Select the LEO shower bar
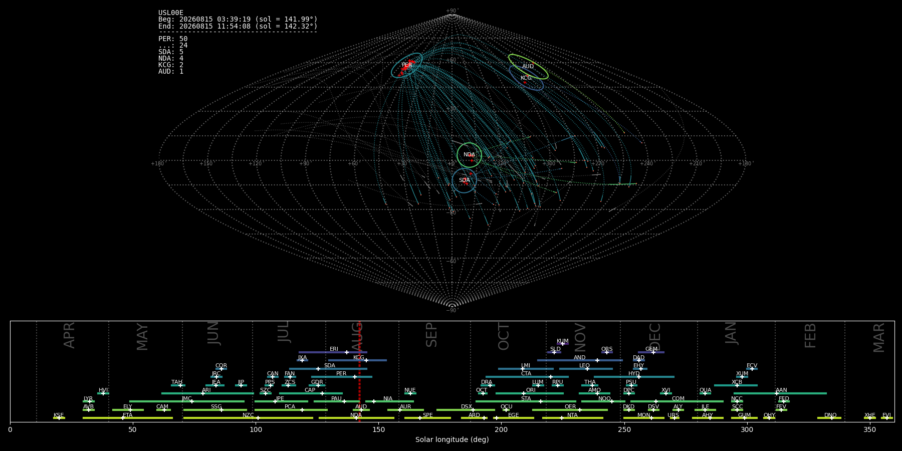The image size is (902, 451). 586,369
